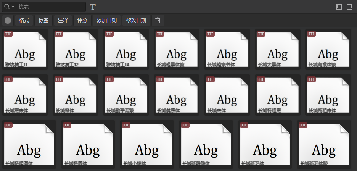Select the 修改日期 filter
This screenshot has width=357, height=171.
(136, 20)
